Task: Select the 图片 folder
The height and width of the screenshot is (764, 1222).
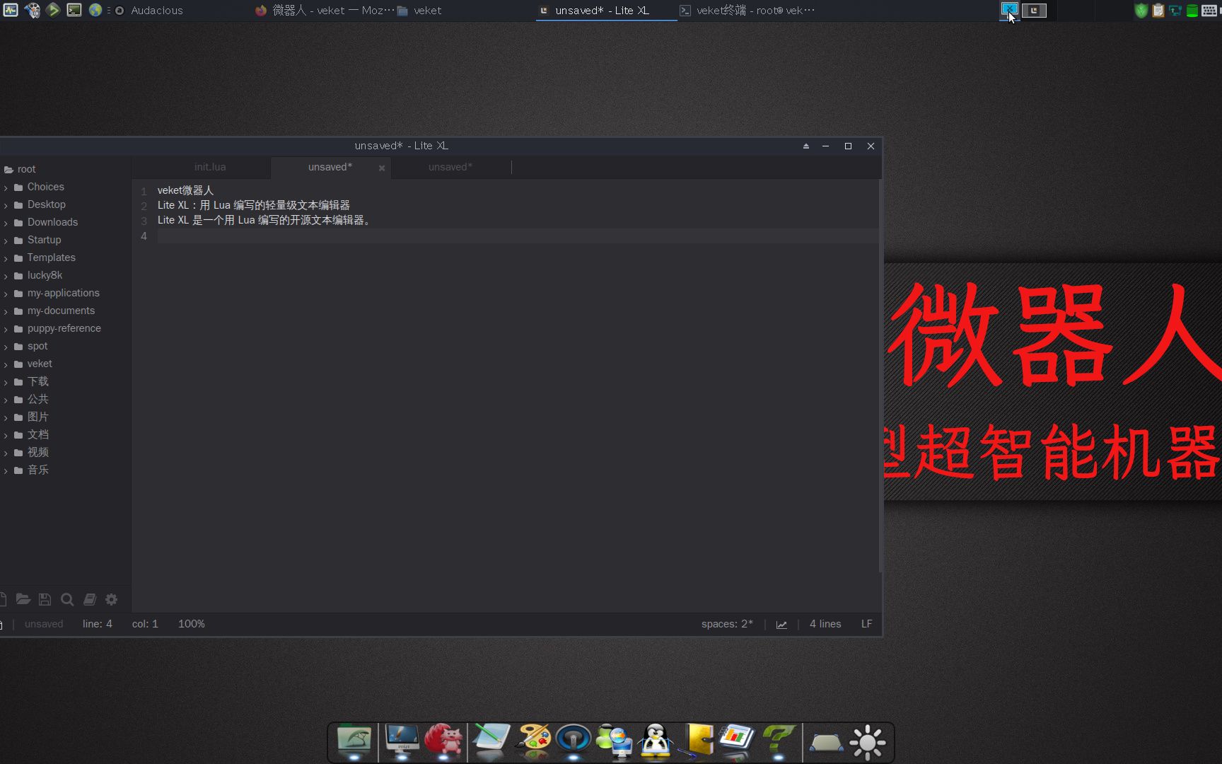Action: 65,417
